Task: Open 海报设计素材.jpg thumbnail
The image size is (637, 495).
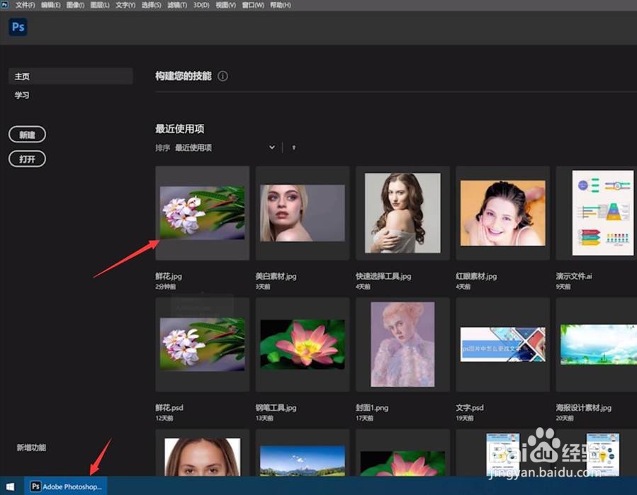Action: tap(597, 344)
